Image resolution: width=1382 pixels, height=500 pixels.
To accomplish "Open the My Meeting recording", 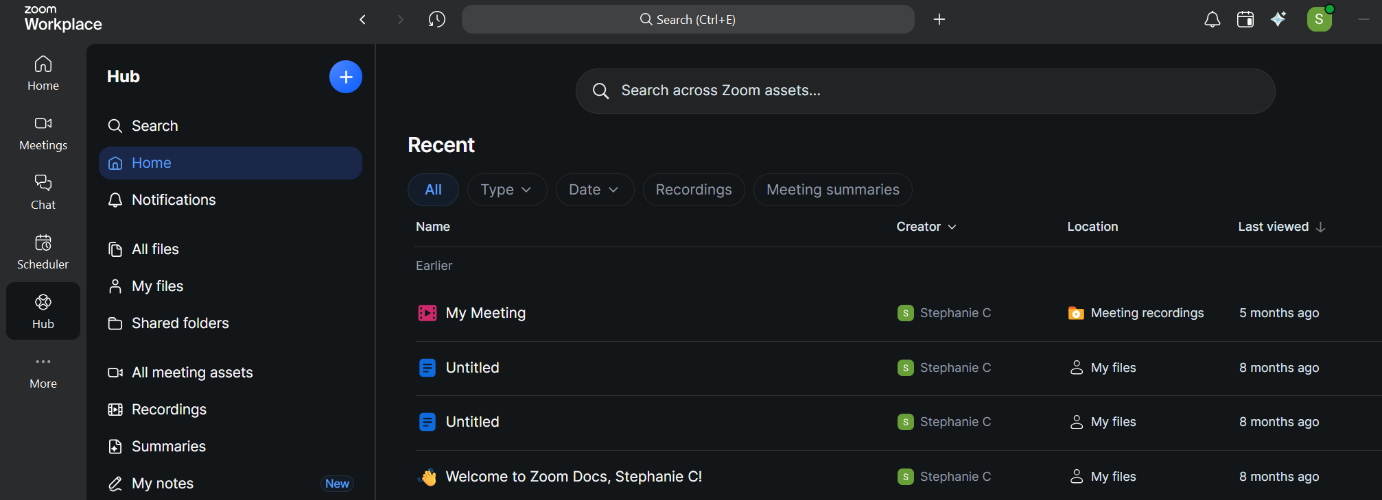I will click(486, 313).
